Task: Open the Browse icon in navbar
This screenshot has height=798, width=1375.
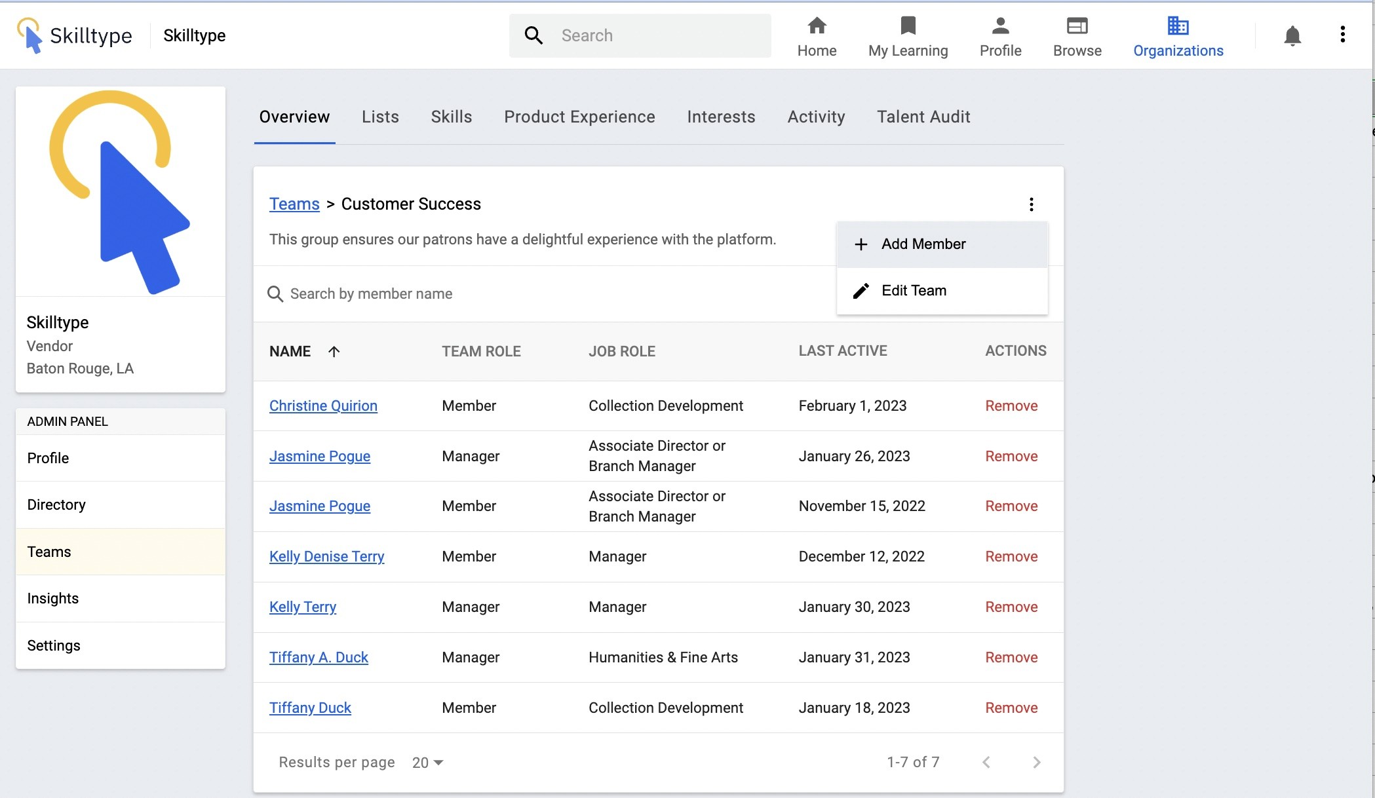Action: pyautogui.click(x=1077, y=26)
